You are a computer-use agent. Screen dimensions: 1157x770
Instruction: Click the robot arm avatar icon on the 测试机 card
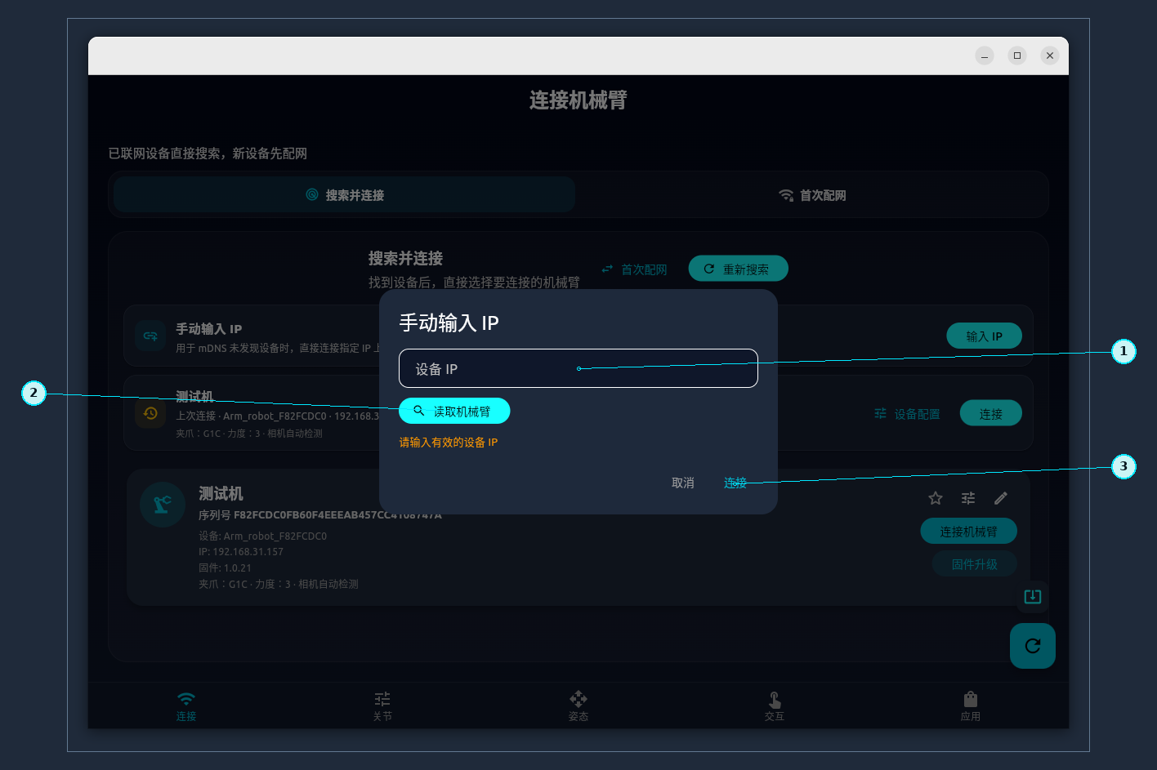point(163,505)
